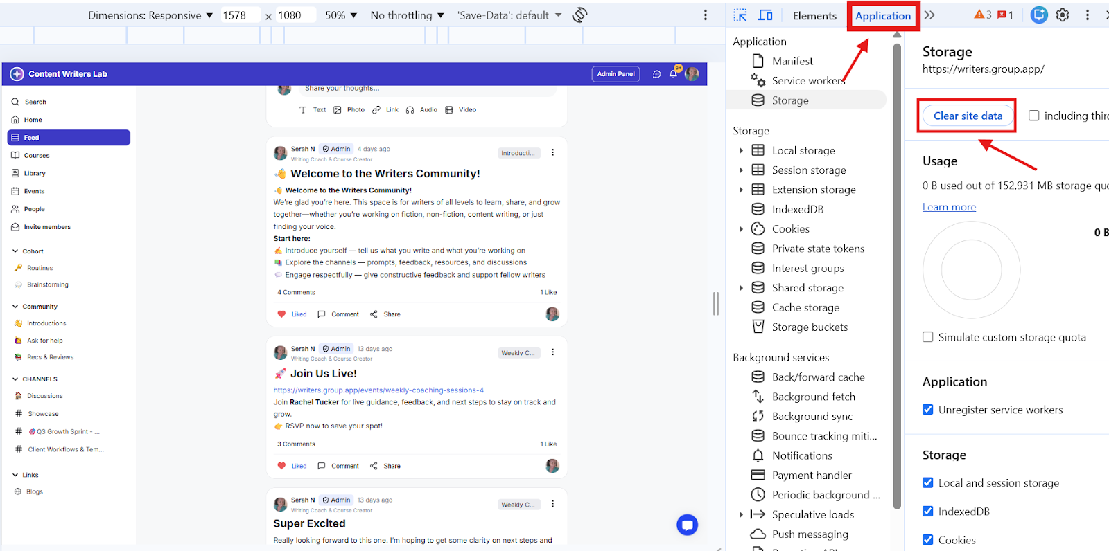Image resolution: width=1109 pixels, height=551 pixels.
Task: Open the No throttling dropdown
Action: coord(408,15)
